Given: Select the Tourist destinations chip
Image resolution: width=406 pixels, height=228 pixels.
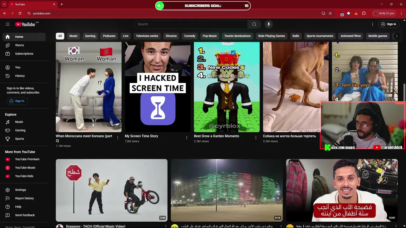Looking at the screenshot, I should [x=238, y=36].
